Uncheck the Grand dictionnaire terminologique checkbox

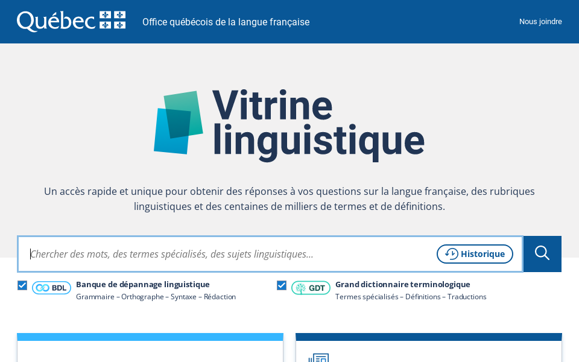pos(281,285)
